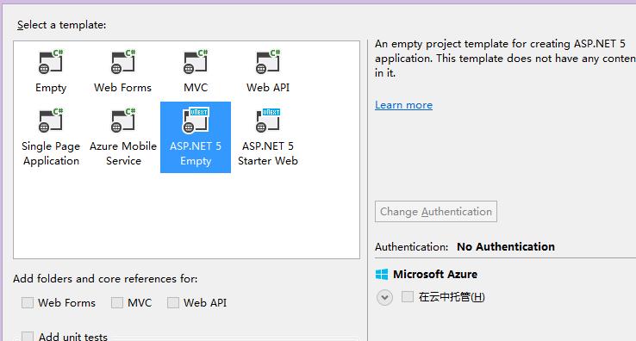Choose Single Page Application template icon

coord(51,120)
